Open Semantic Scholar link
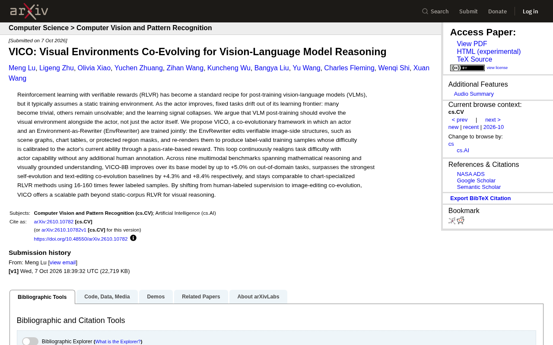 tap(479, 187)
